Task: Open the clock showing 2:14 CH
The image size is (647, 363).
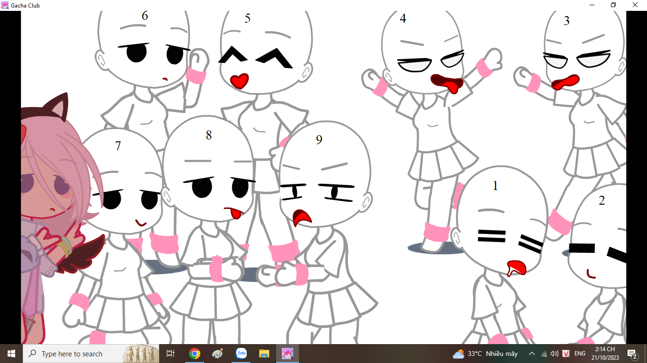Action: (x=605, y=354)
